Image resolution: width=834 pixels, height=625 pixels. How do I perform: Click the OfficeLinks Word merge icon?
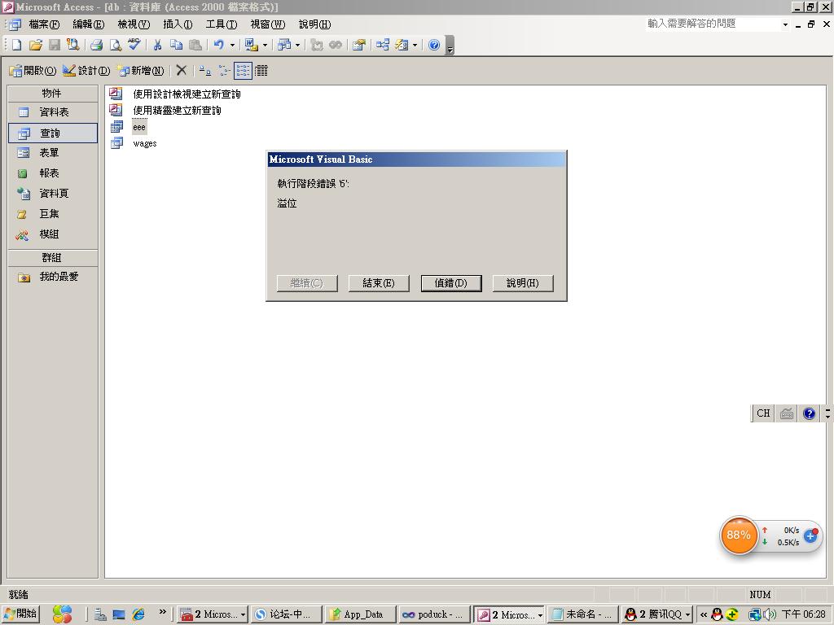[x=251, y=46]
